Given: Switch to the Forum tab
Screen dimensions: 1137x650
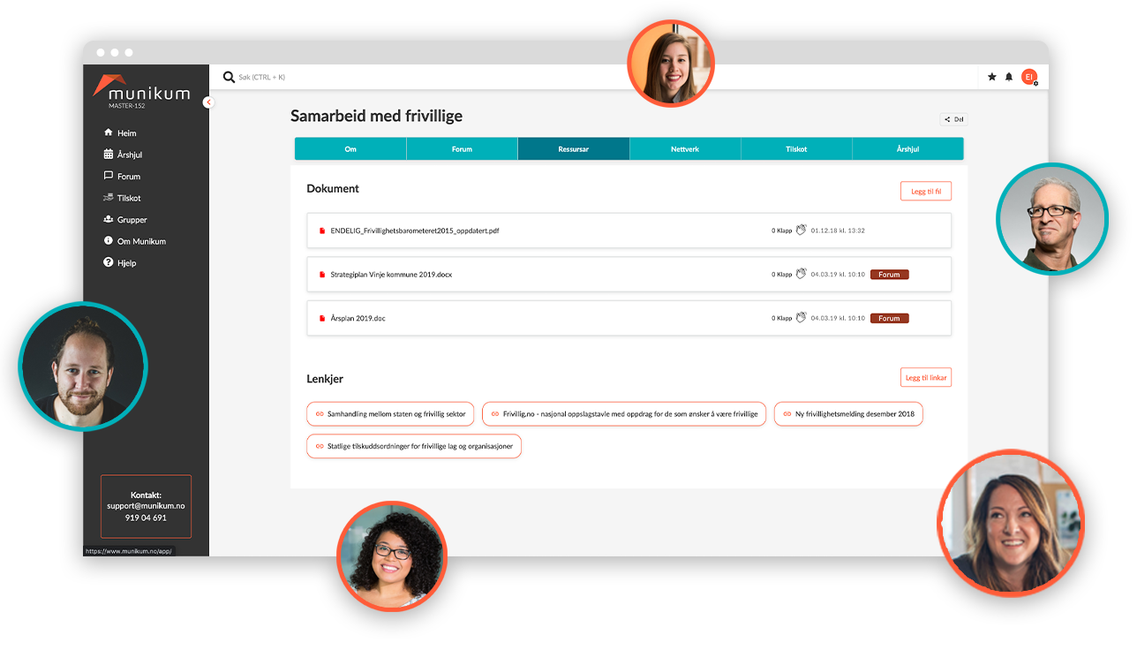Looking at the screenshot, I should [x=462, y=149].
